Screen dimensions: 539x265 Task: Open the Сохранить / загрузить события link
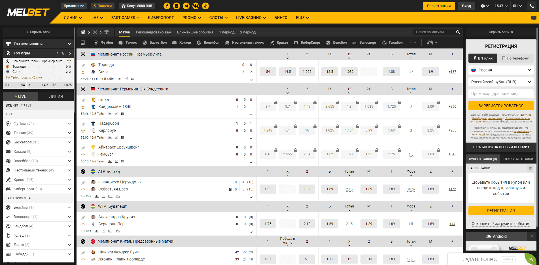pyautogui.click(x=501, y=224)
